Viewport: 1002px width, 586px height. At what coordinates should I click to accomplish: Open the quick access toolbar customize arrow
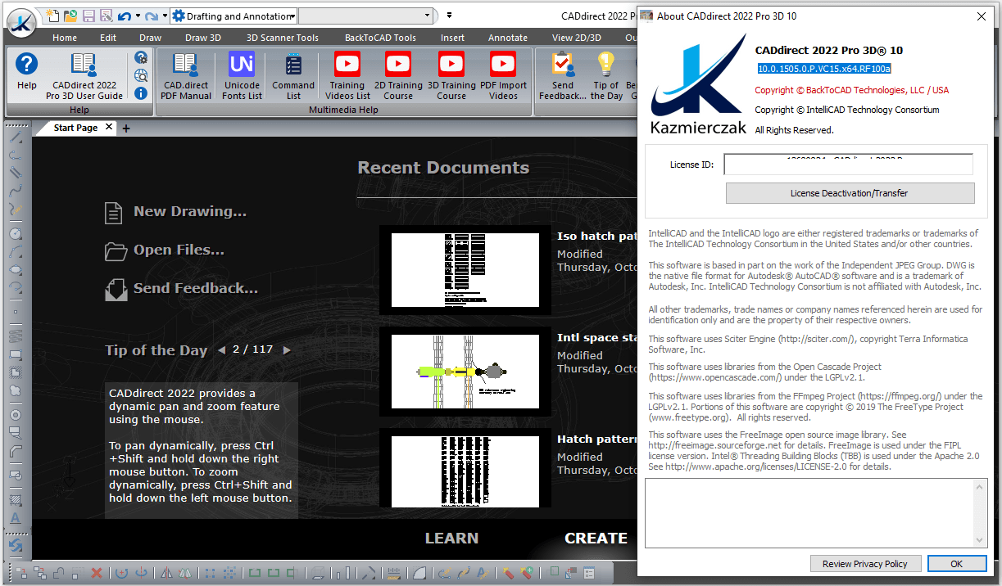click(449, 16)
